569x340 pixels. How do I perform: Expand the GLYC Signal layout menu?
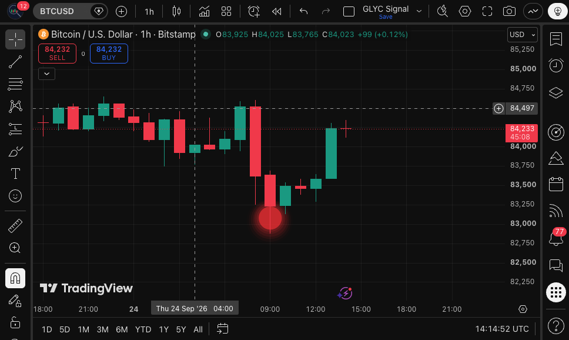click(419, 11)
